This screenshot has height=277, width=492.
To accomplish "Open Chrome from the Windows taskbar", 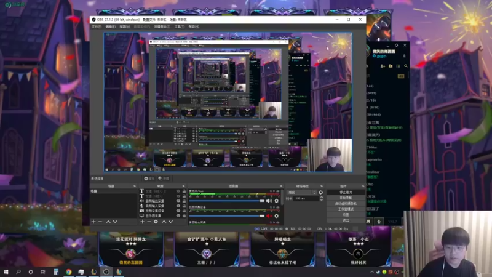I will [69, 271].
